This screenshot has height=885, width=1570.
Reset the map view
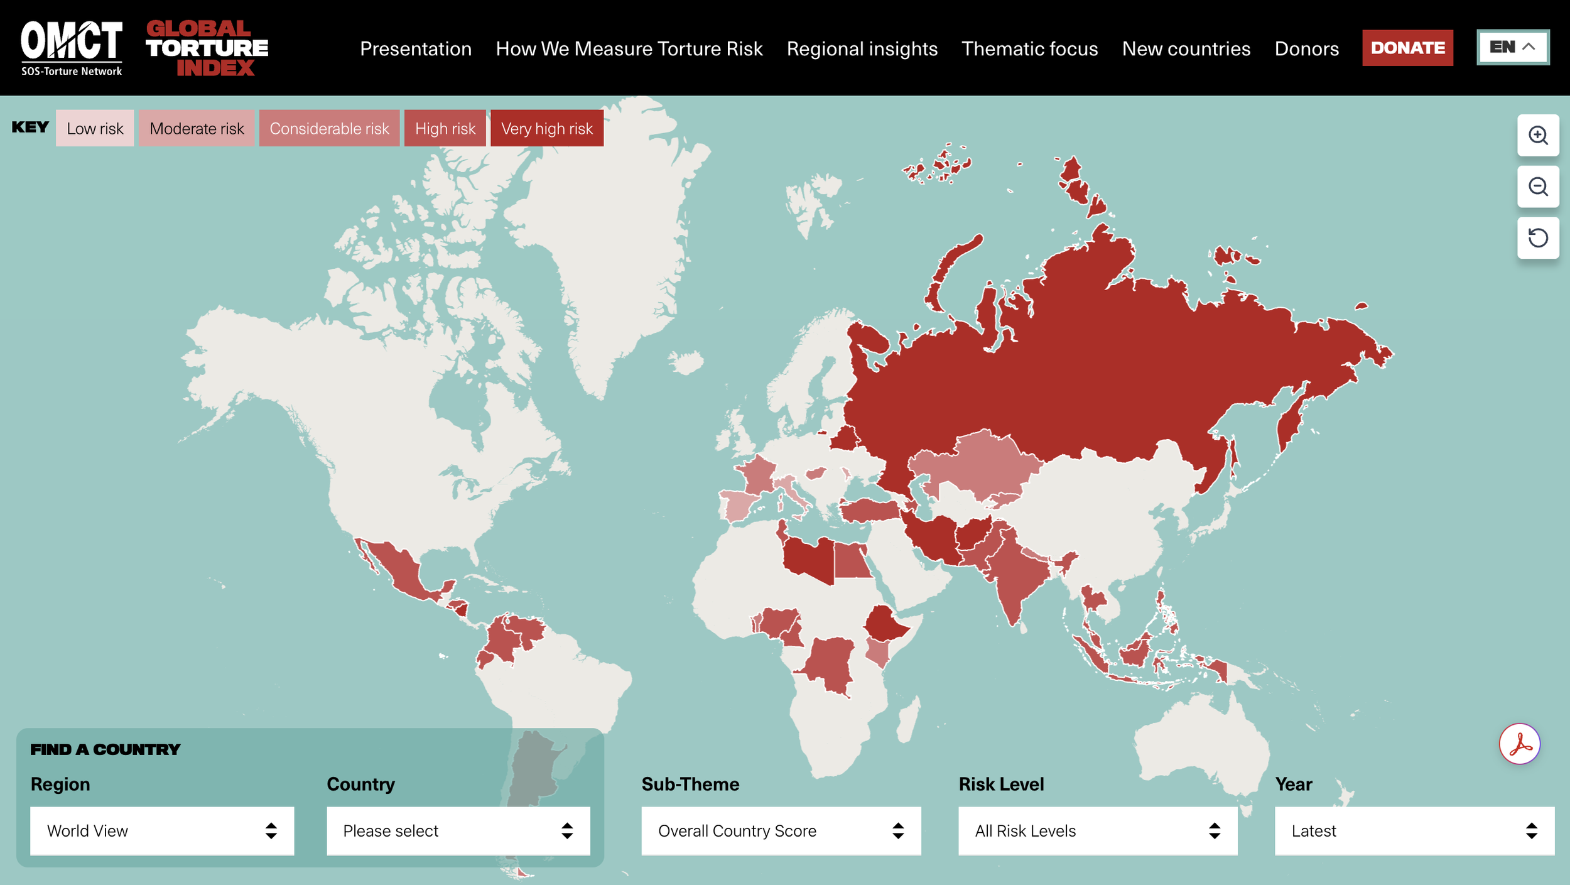tap(1538, 238)
